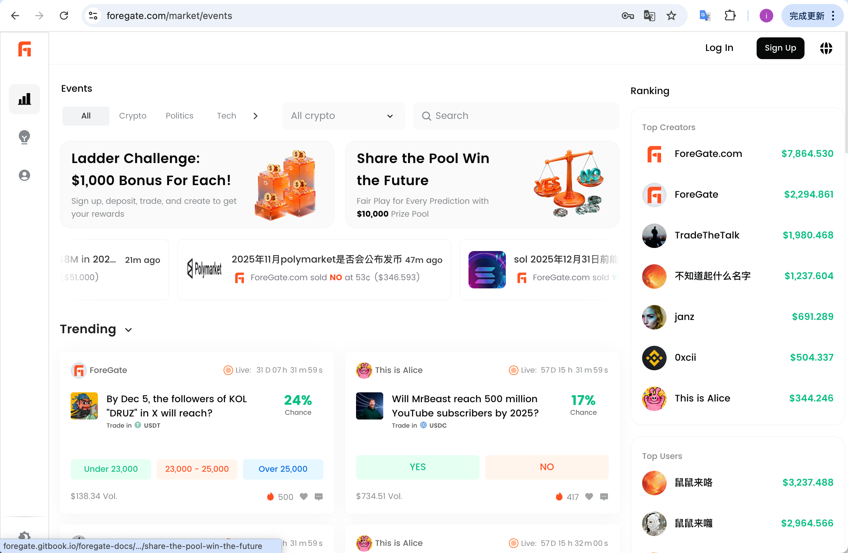Image resolution: width=848 pixels, height=553 pixels.
Task: Select the markets bar-chart icon in sidebar
Action: click(x=24, y=99)
